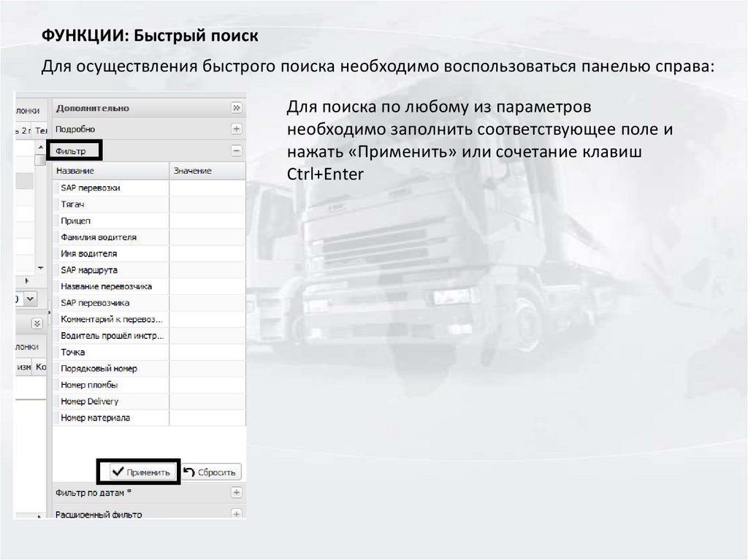Expand Фильтр по датам plus icon
Viewport: 748px width, 560px height.
click(x=236, y=493)
